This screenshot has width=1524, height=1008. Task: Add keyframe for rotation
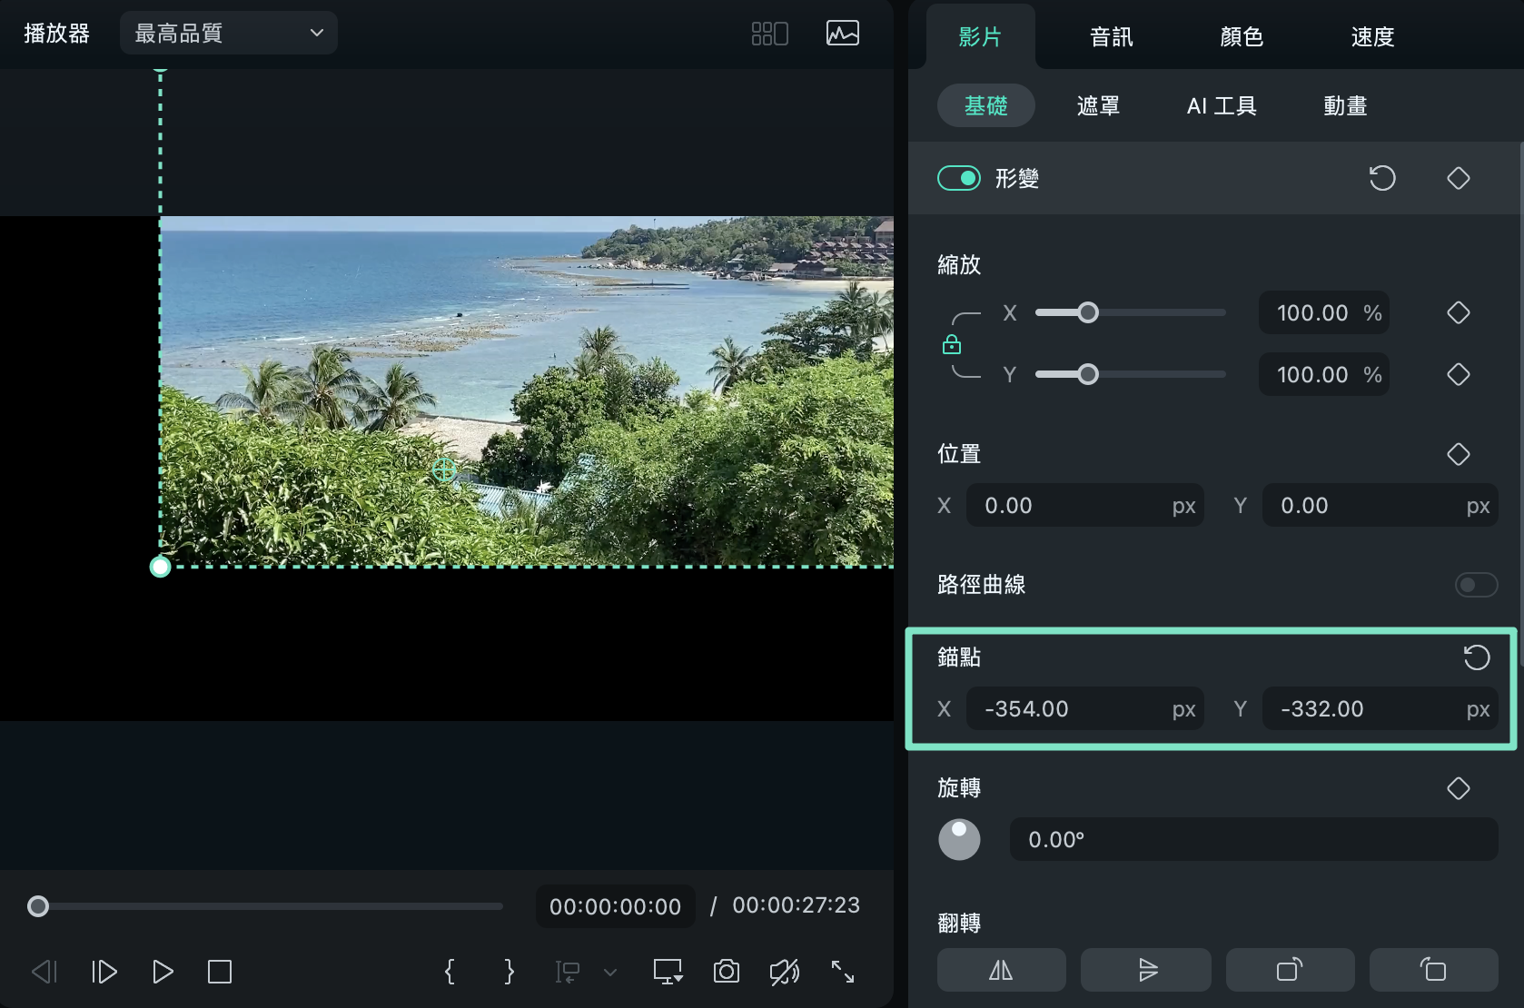point(1458,788)
